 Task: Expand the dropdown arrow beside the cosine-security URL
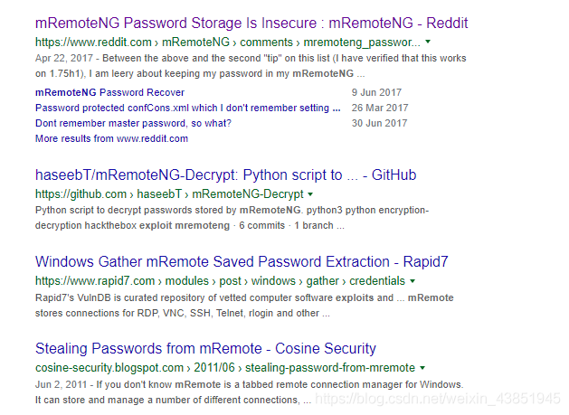[x=422, y=368]
